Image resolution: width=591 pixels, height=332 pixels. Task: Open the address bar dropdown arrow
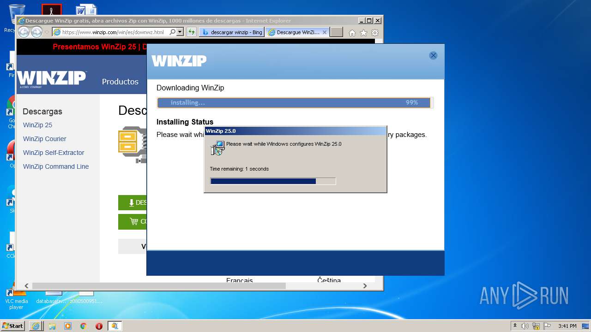[180, 32]
